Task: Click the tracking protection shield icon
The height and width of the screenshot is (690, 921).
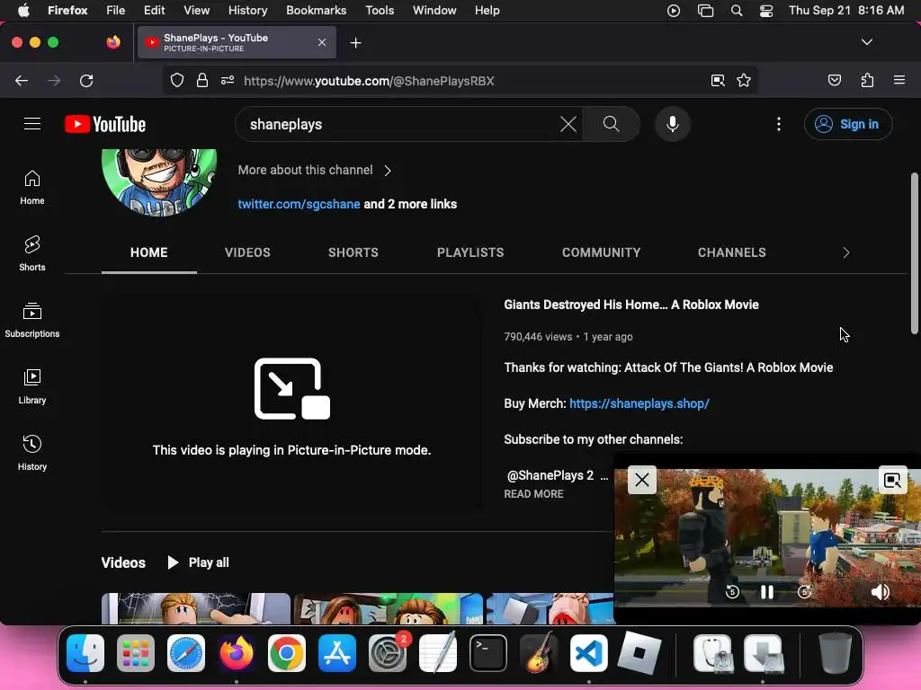Action: [177, 80]
